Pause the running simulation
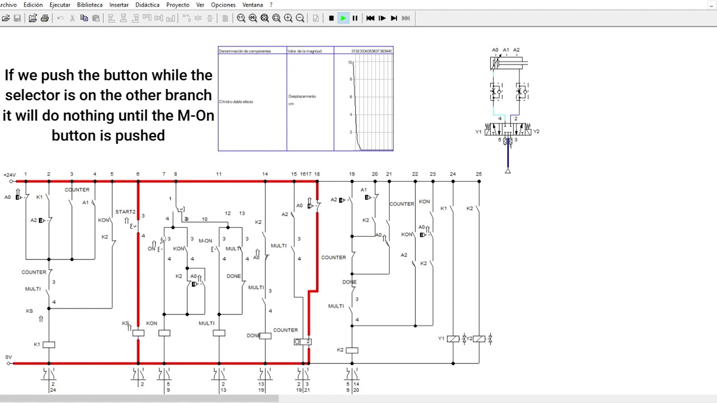Screen dimensions: 717x403 pyautogui.click(x=355, y=18)
